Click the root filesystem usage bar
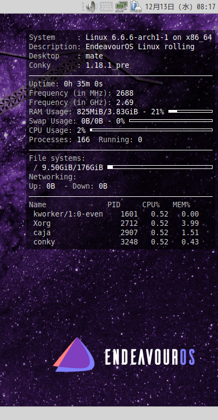The width and height of the screenshot is (218, 420). [160, 167]
